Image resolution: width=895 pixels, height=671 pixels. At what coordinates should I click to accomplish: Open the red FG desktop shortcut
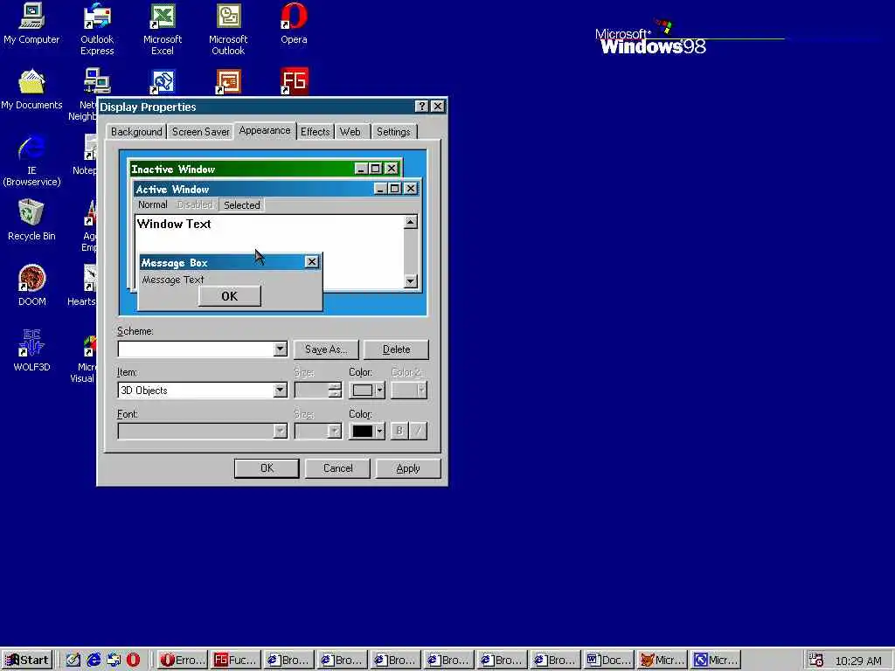click(x=295, y=81)
